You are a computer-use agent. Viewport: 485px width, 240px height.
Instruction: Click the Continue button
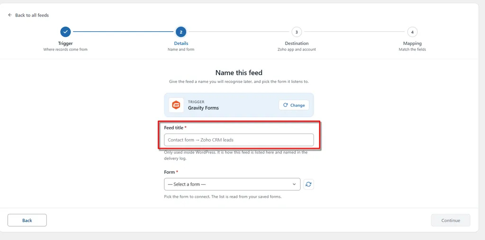click(x=451, y=220)
